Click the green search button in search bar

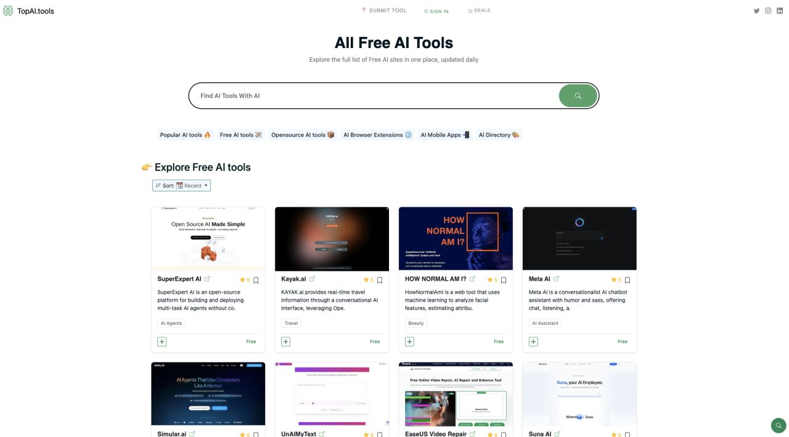click(x=578, y=95)
